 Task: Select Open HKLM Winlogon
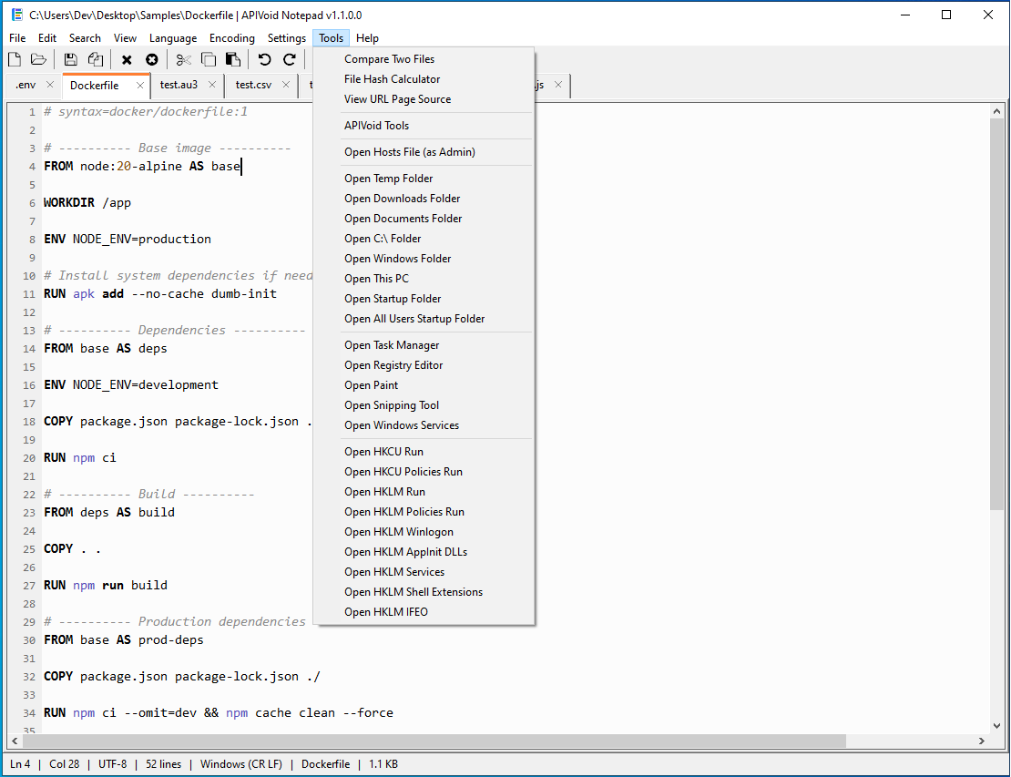(x=424, y=531)
